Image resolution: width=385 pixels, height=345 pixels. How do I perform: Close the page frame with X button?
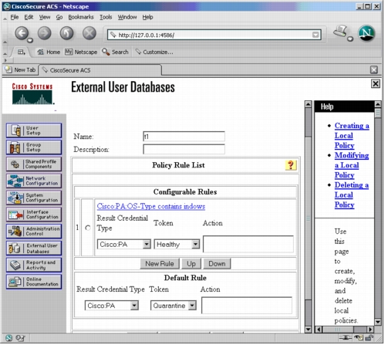376,83
